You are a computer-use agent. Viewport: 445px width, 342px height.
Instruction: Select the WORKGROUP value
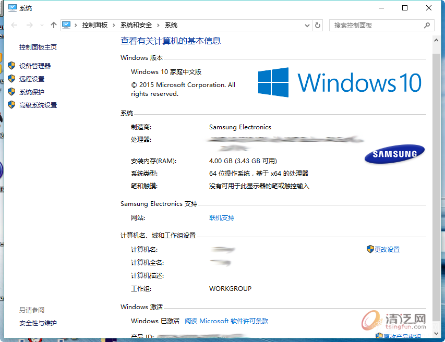pyautogui.click(x=230, y=288)
